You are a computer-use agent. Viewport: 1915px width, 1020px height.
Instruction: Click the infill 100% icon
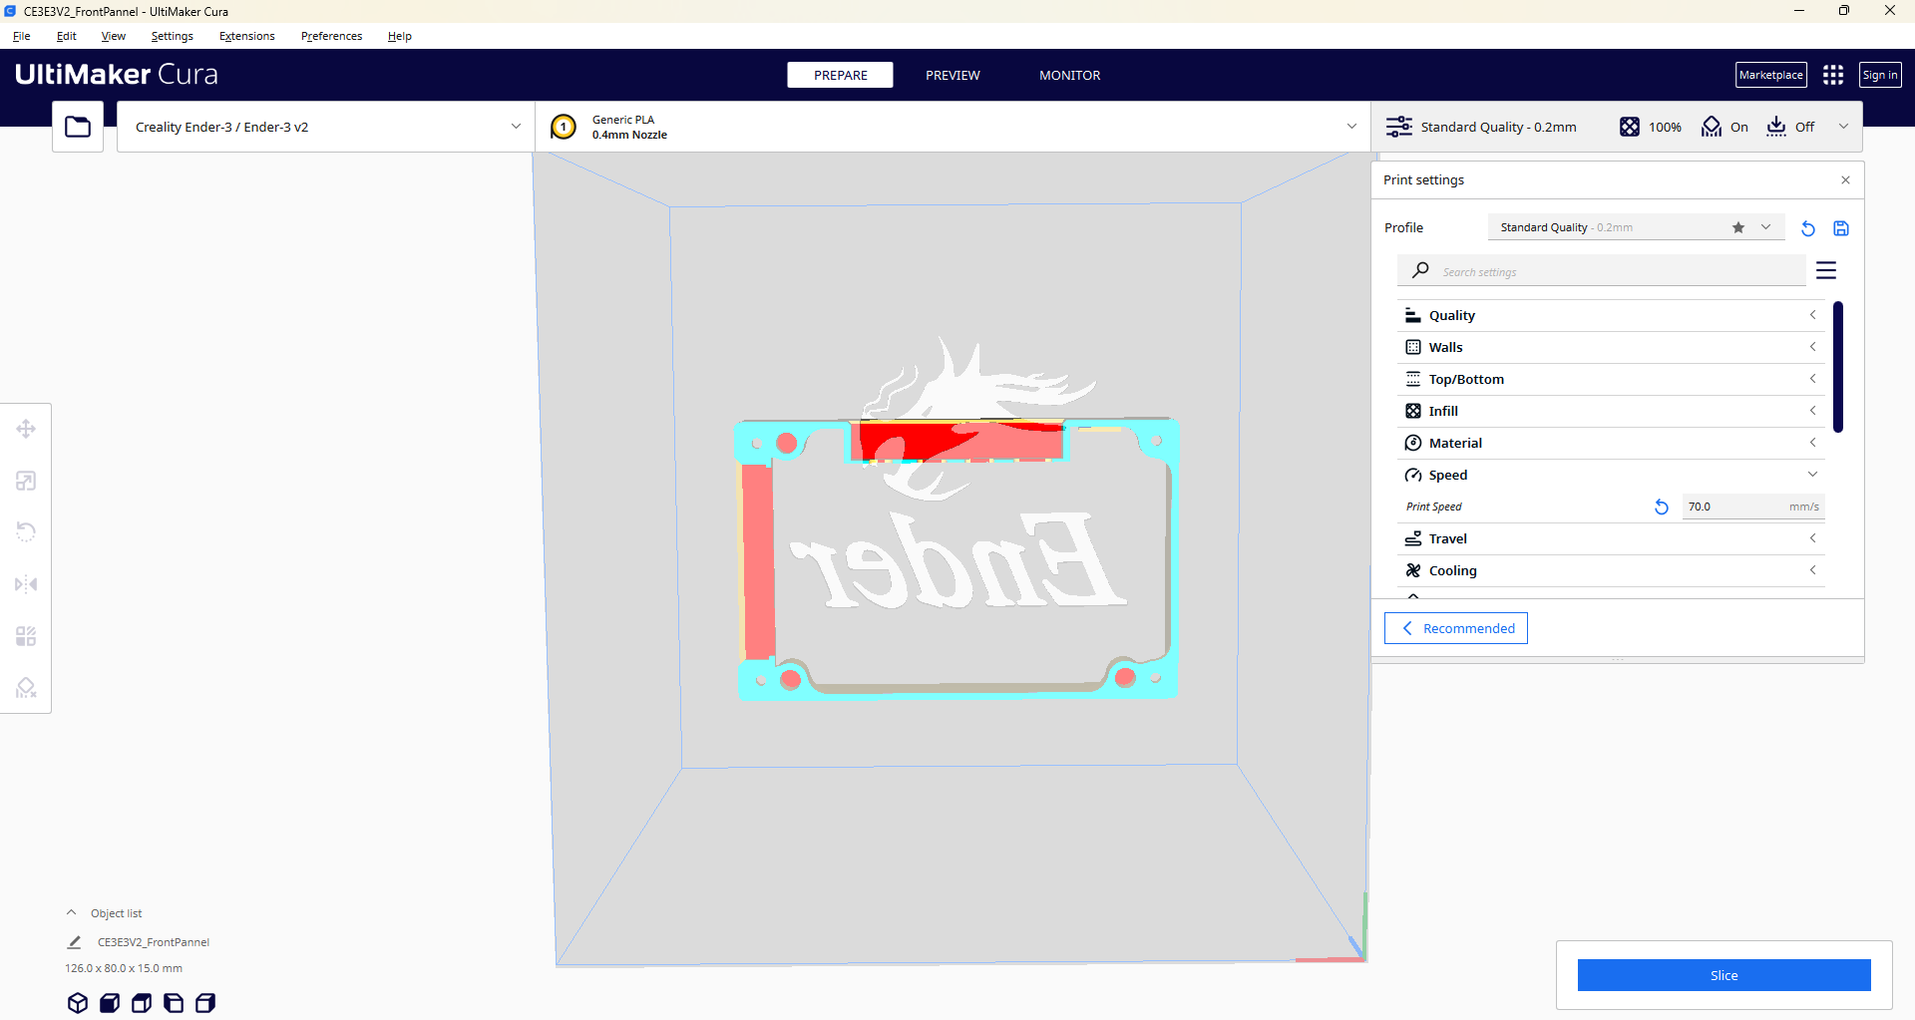(1630, 127)
